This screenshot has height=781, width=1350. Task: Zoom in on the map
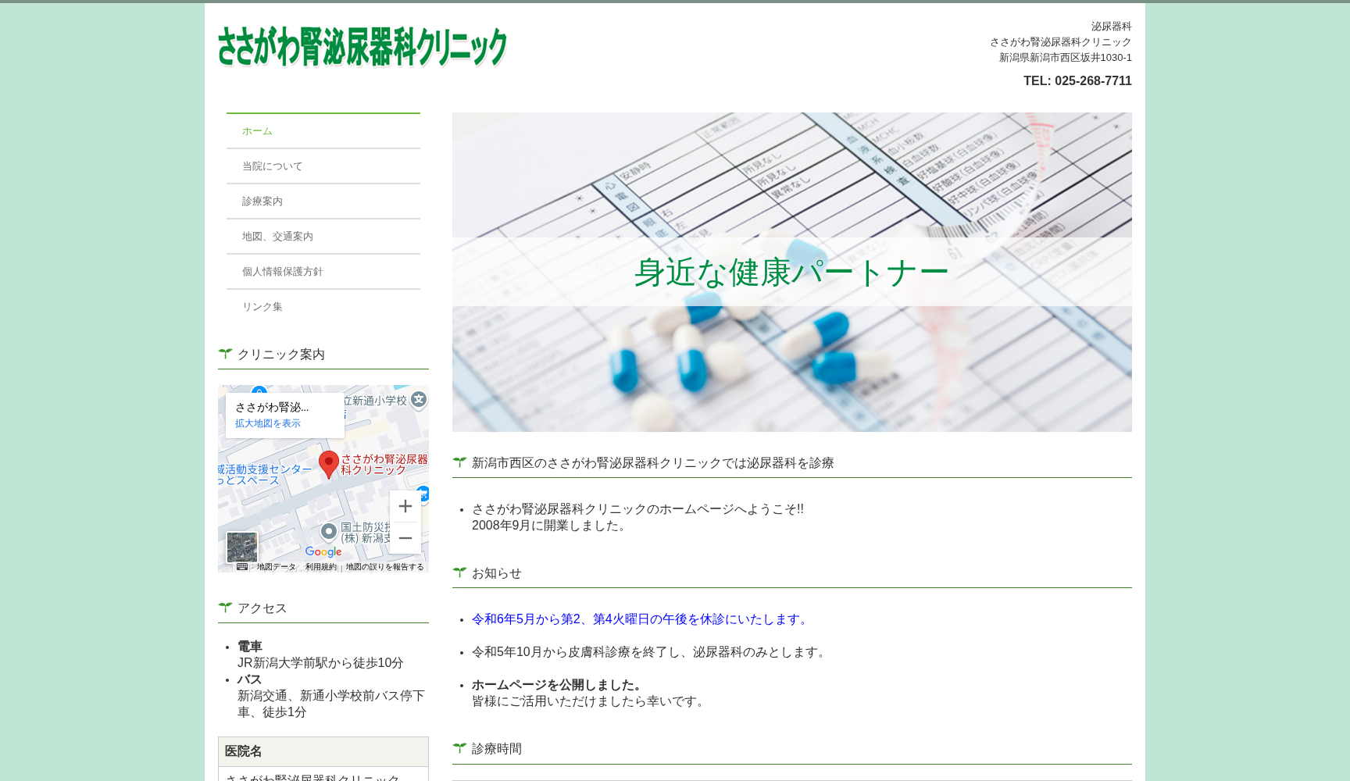[x=405, y=506]
